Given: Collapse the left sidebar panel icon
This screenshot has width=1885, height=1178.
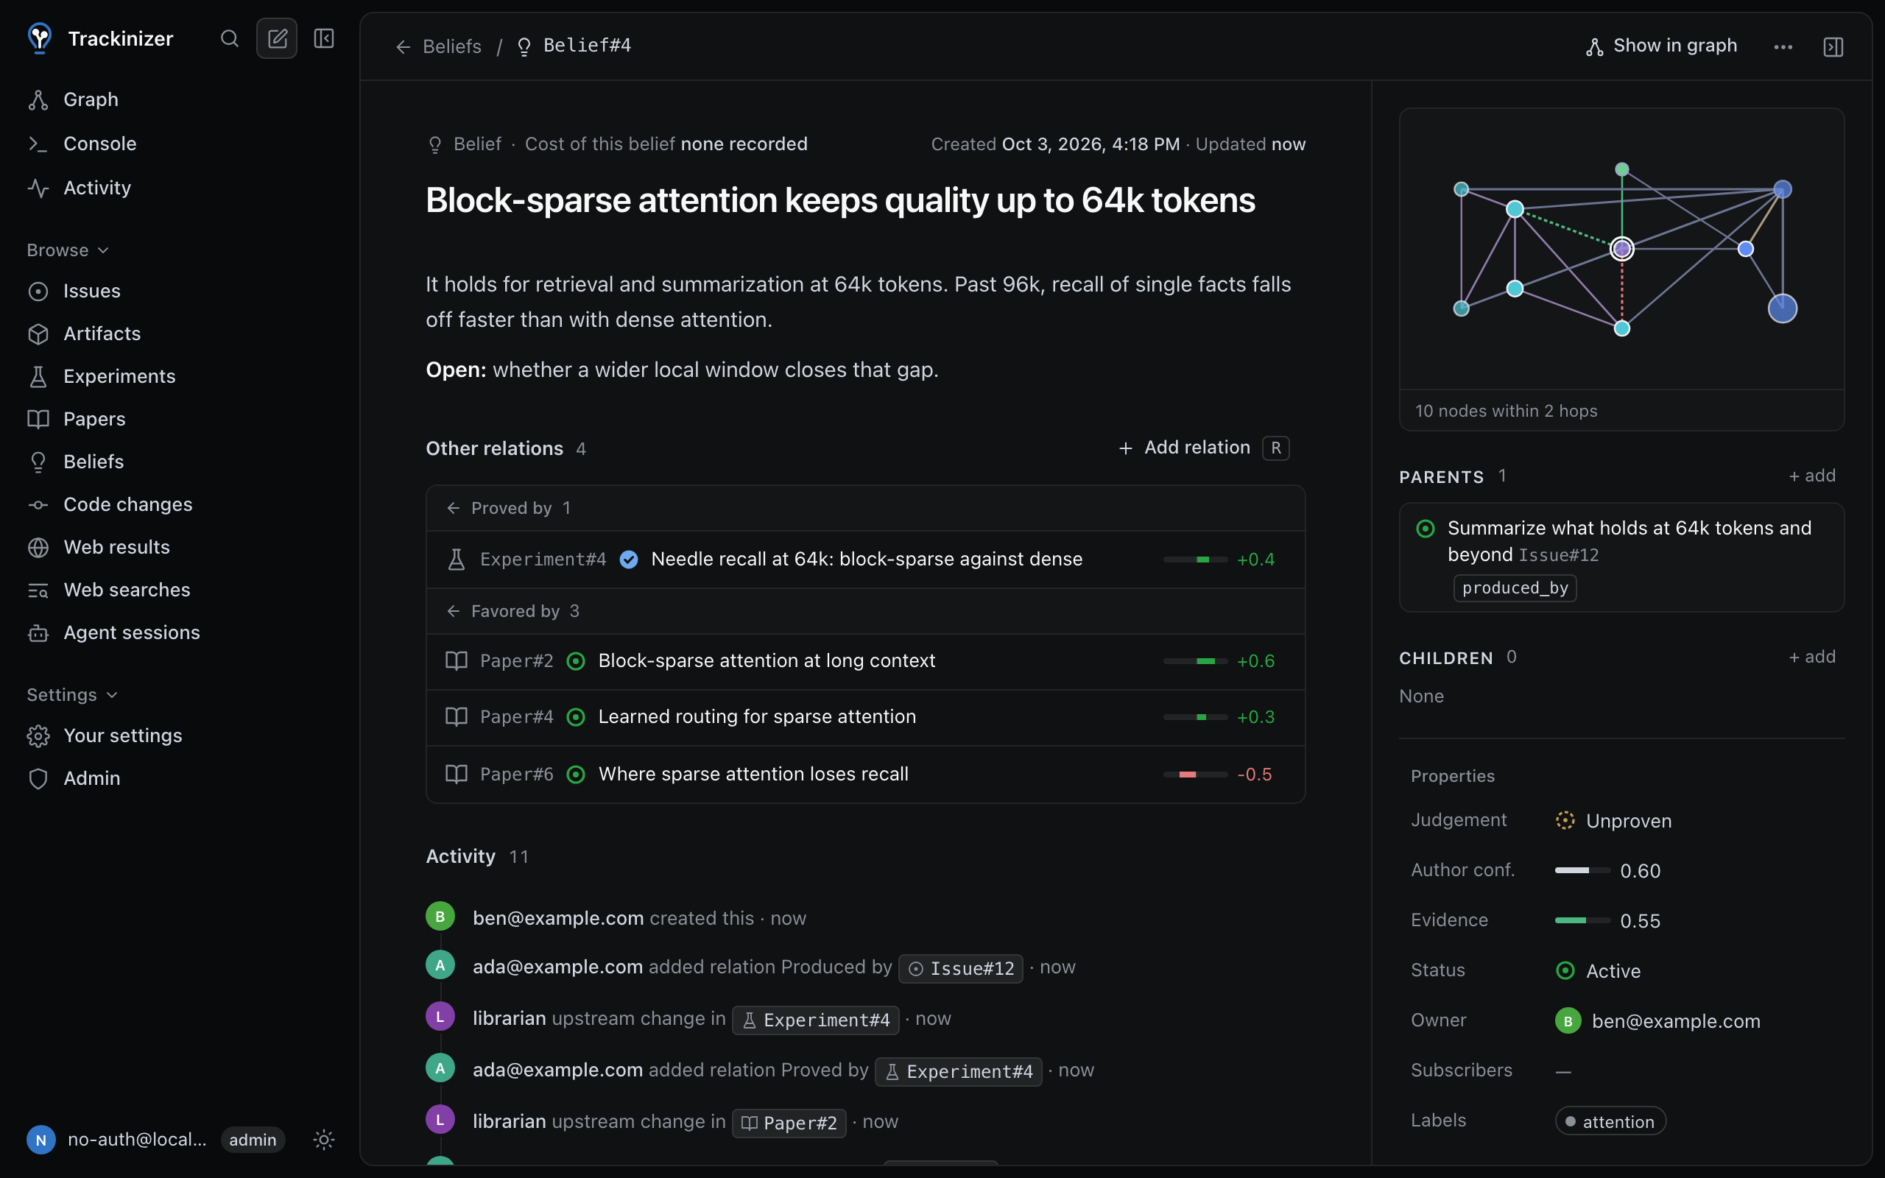Looking at the screenshot, I should click(324, 38).
